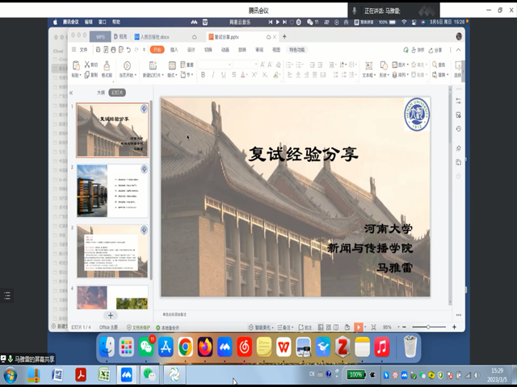Click the Italic formatting button
517x387 pixels.
coord(213,75)
